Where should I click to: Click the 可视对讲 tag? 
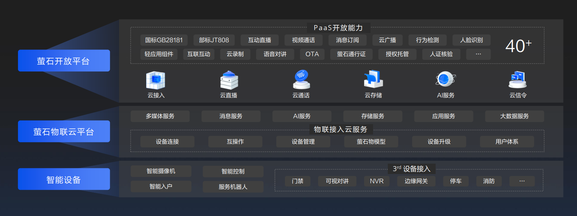(x=337, y=181)
